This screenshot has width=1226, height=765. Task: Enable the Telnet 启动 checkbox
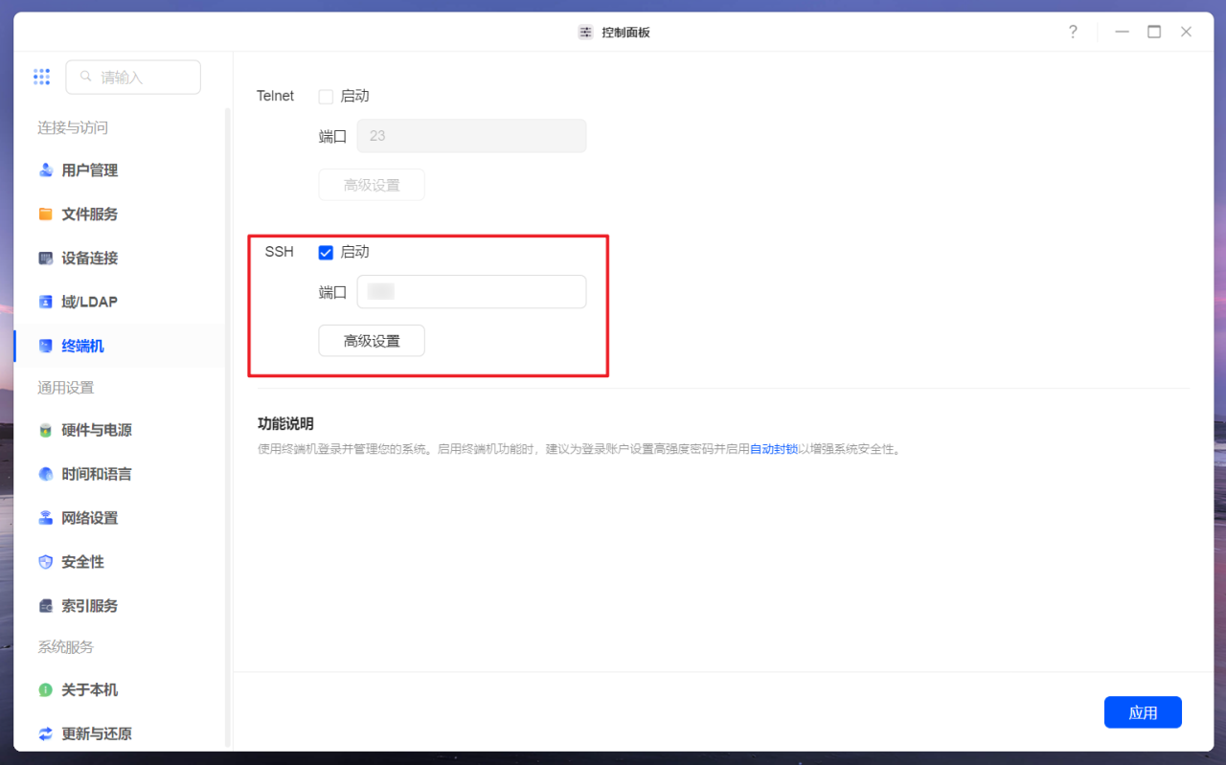pos(325,96)
